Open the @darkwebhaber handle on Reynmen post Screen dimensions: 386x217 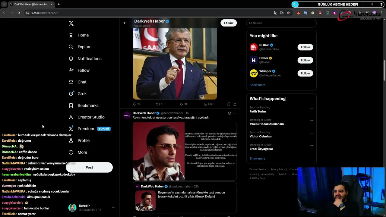[x=172, y=113]
